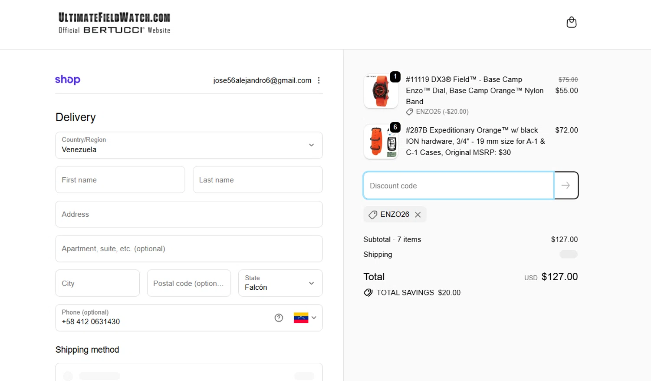Open account options menu beside email

[319, 80]
